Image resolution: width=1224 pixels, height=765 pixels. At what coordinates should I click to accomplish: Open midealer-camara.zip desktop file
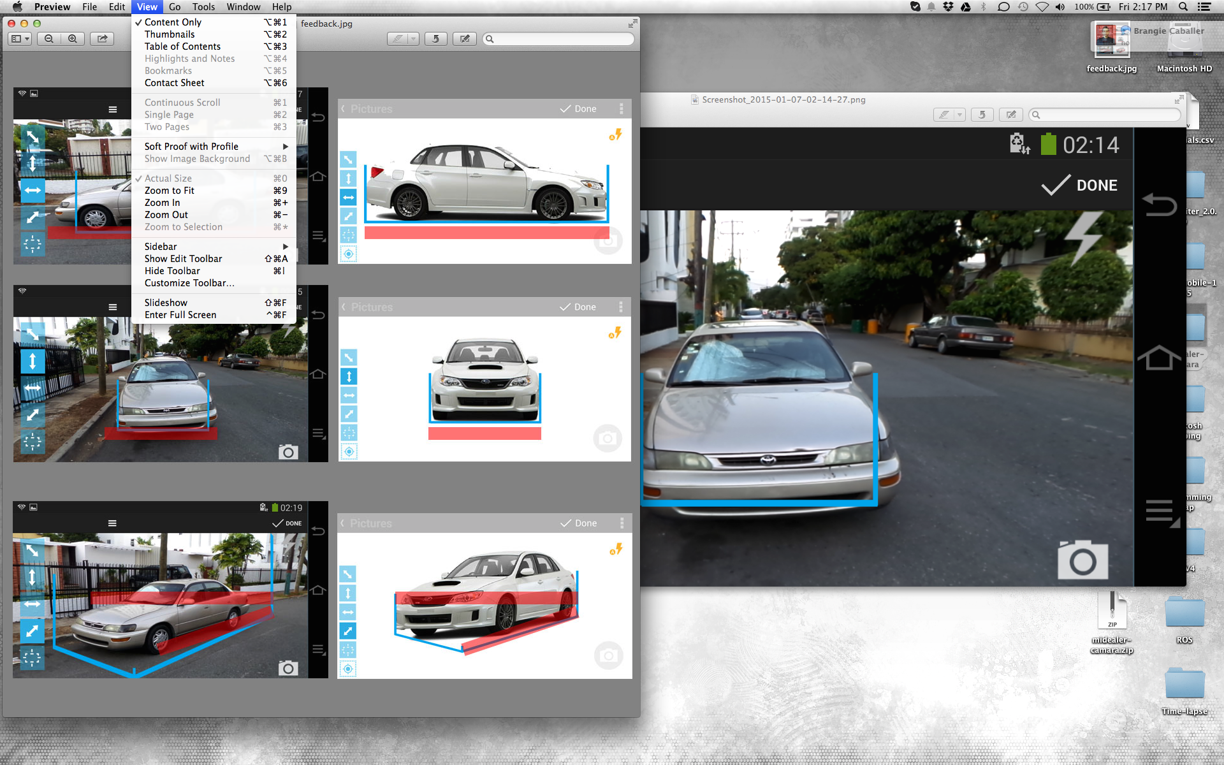1112,623
